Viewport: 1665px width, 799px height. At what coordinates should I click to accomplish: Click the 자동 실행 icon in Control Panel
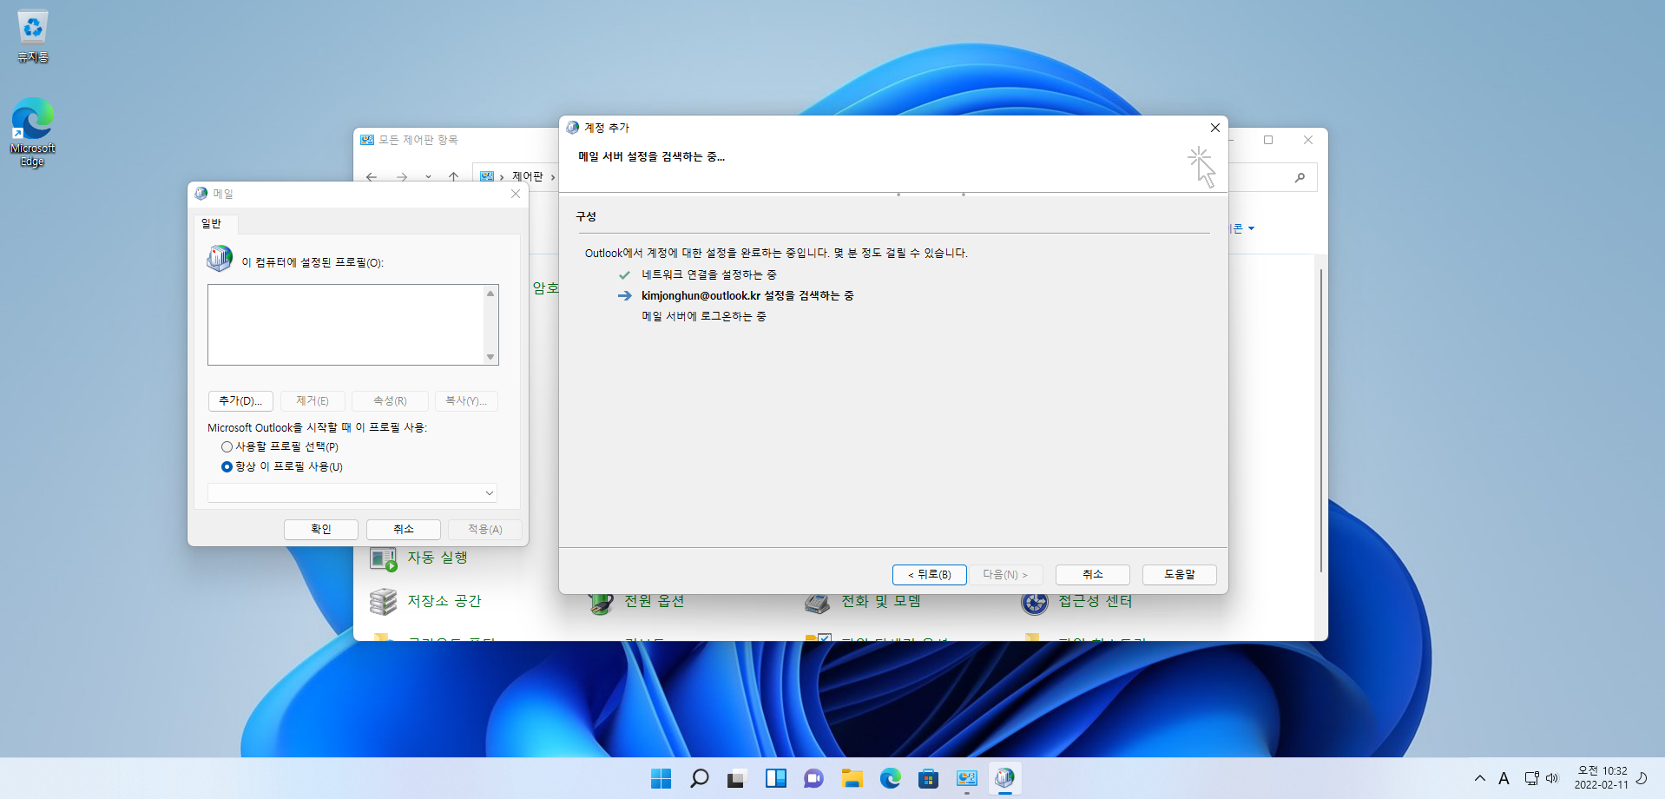pos(383,558)
